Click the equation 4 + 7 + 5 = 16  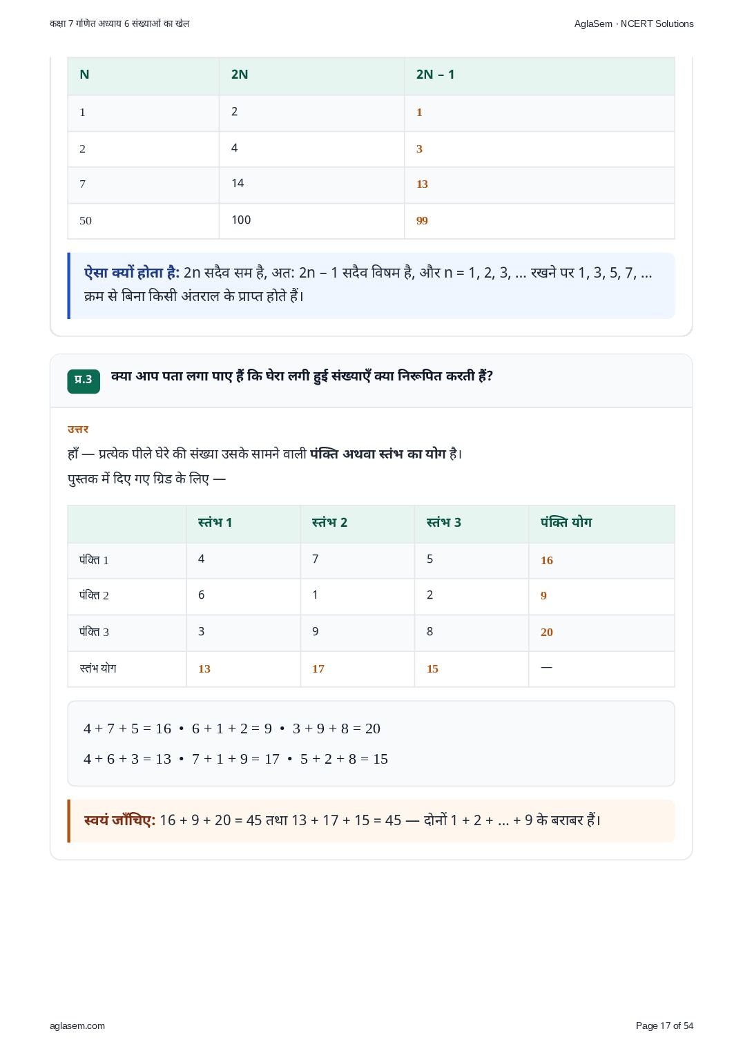pyautogui.click(x=127, y=729)
